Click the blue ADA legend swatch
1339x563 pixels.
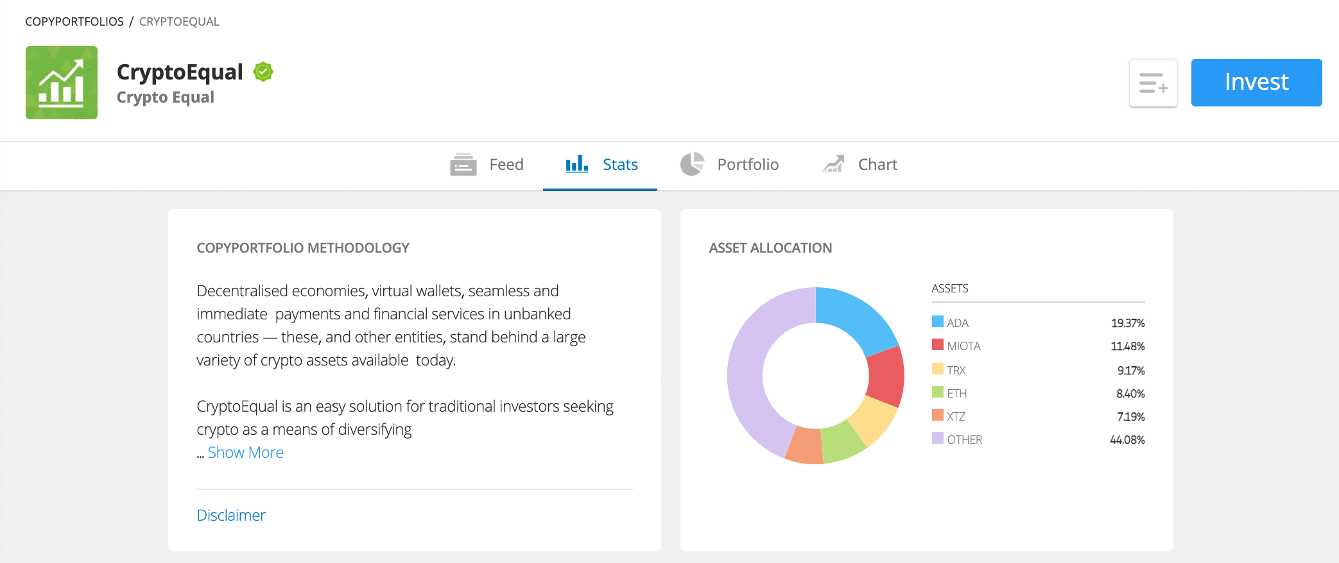click(x=938, y=321)
